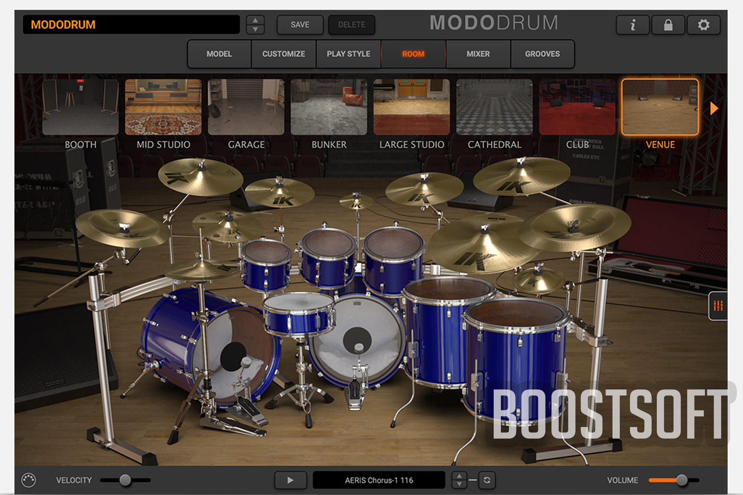Select the BOOTH room thumbnail

(81, 107)
